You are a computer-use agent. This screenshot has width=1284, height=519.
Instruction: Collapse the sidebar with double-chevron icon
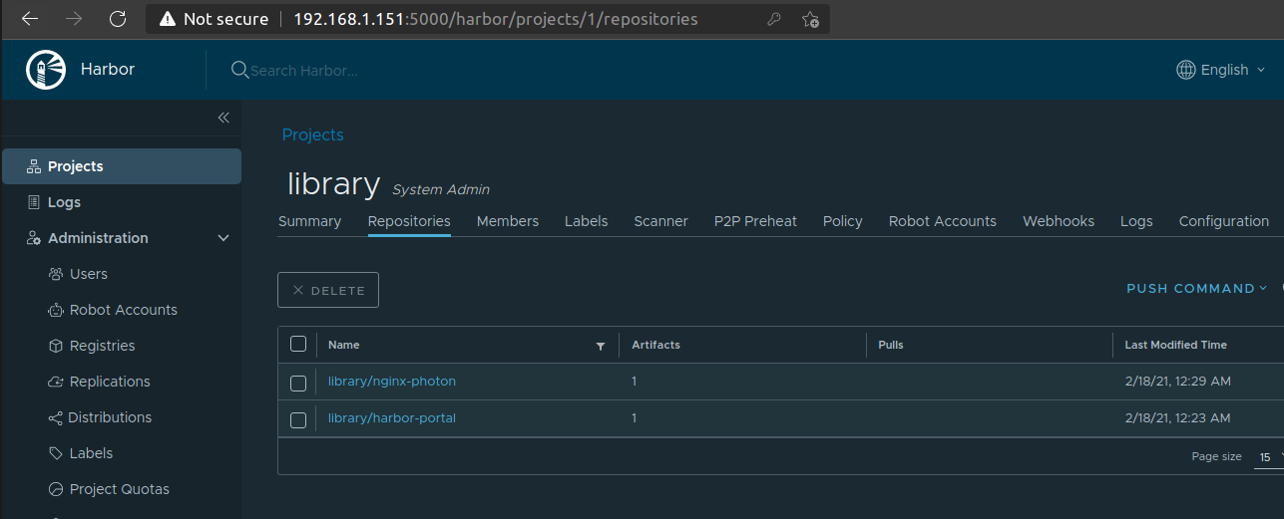223,118
